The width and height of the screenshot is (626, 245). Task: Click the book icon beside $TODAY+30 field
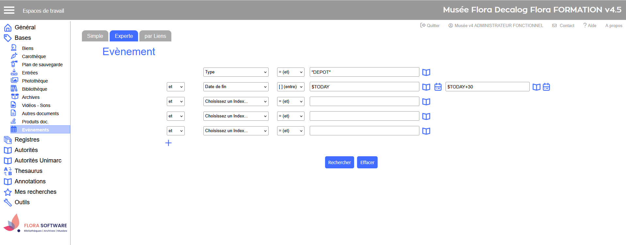point(536,87)
